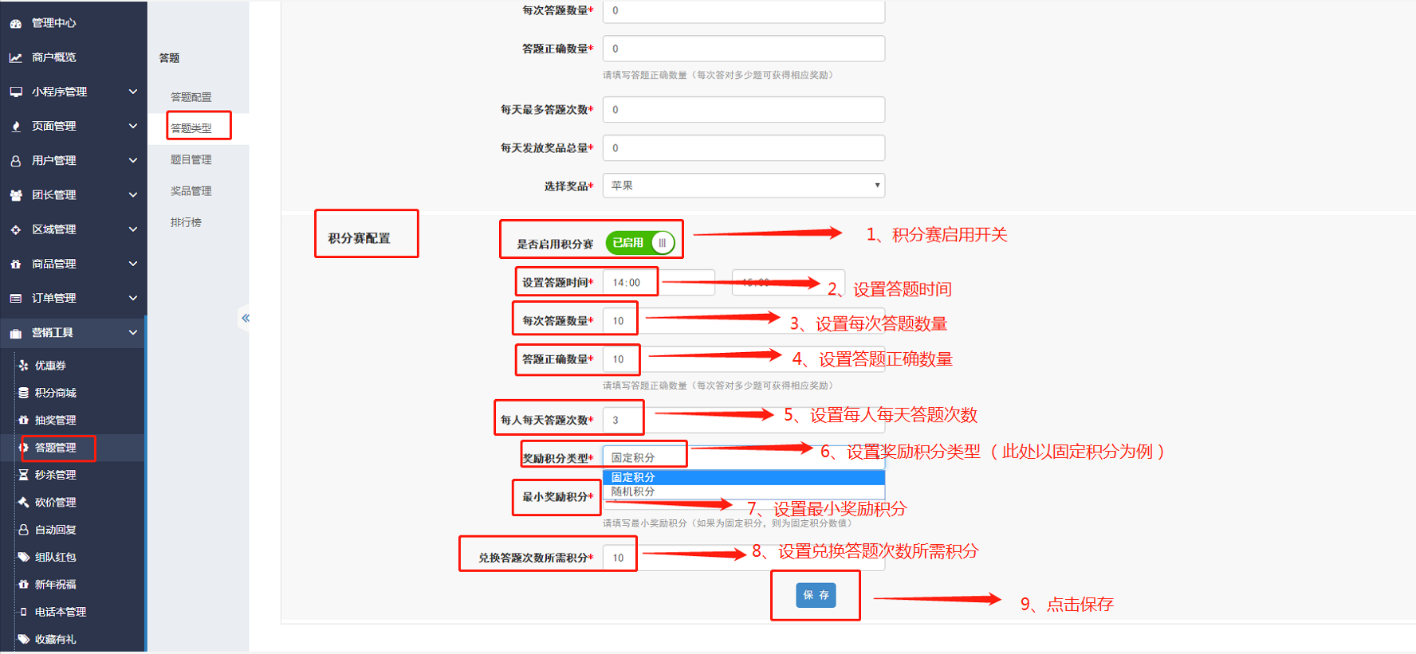Expand the 小程序管理 chevron
1416x654 pixels.
[133, 92]
